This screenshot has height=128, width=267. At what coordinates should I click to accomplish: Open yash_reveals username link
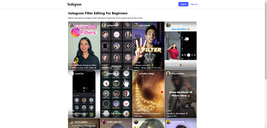[145, 25]
